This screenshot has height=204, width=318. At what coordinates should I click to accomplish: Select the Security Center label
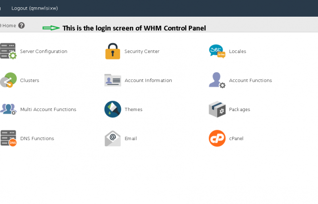point(142,51)
